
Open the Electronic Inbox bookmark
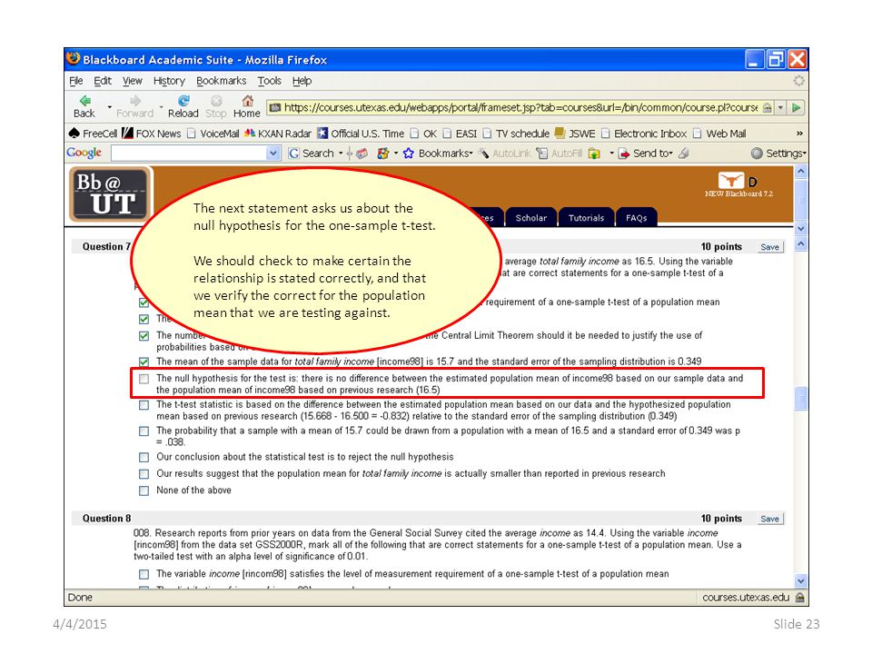[x=644, y=134]
